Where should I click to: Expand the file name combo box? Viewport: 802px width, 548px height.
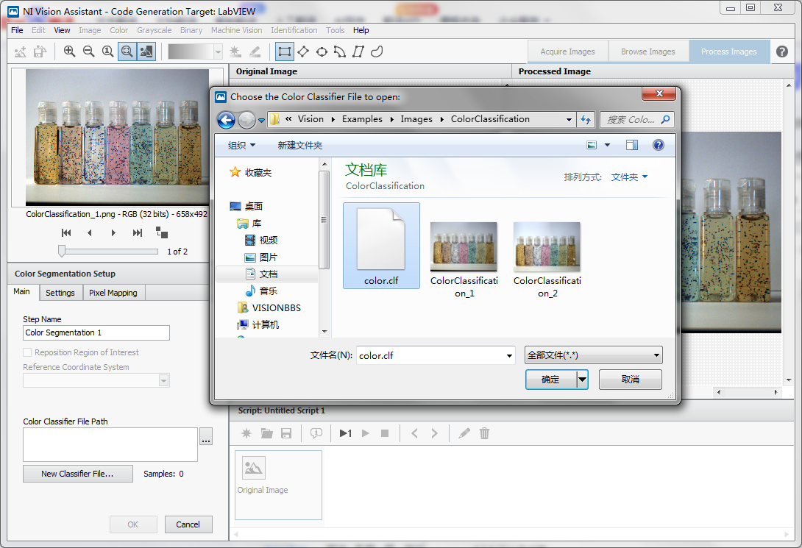[x=509, y=355]
